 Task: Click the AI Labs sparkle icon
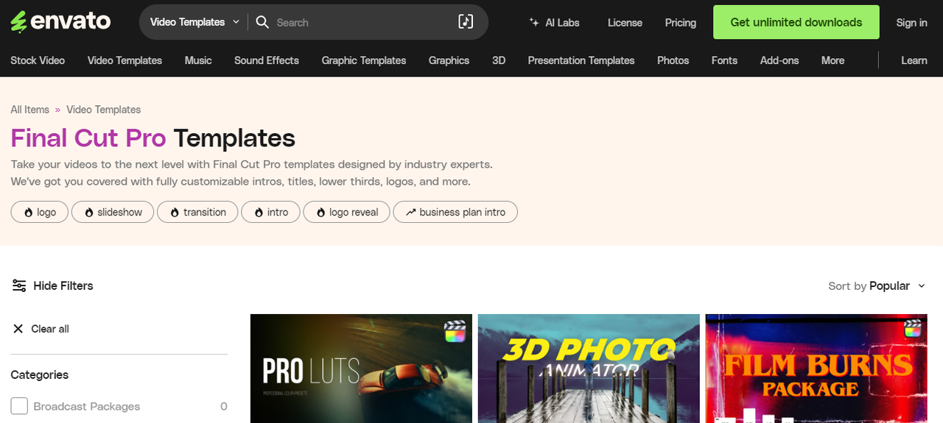coord(534,23)
